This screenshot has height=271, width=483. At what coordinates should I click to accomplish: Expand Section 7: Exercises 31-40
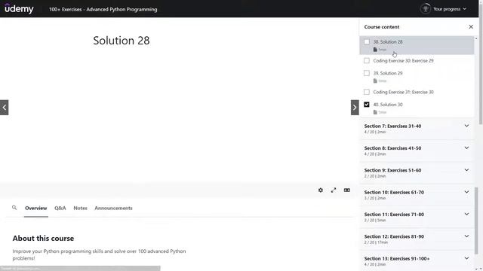(x=417, y=129)
